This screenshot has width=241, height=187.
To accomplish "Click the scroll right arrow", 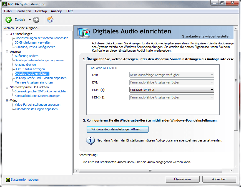I will pyautogui.click(x=231, y=171).
